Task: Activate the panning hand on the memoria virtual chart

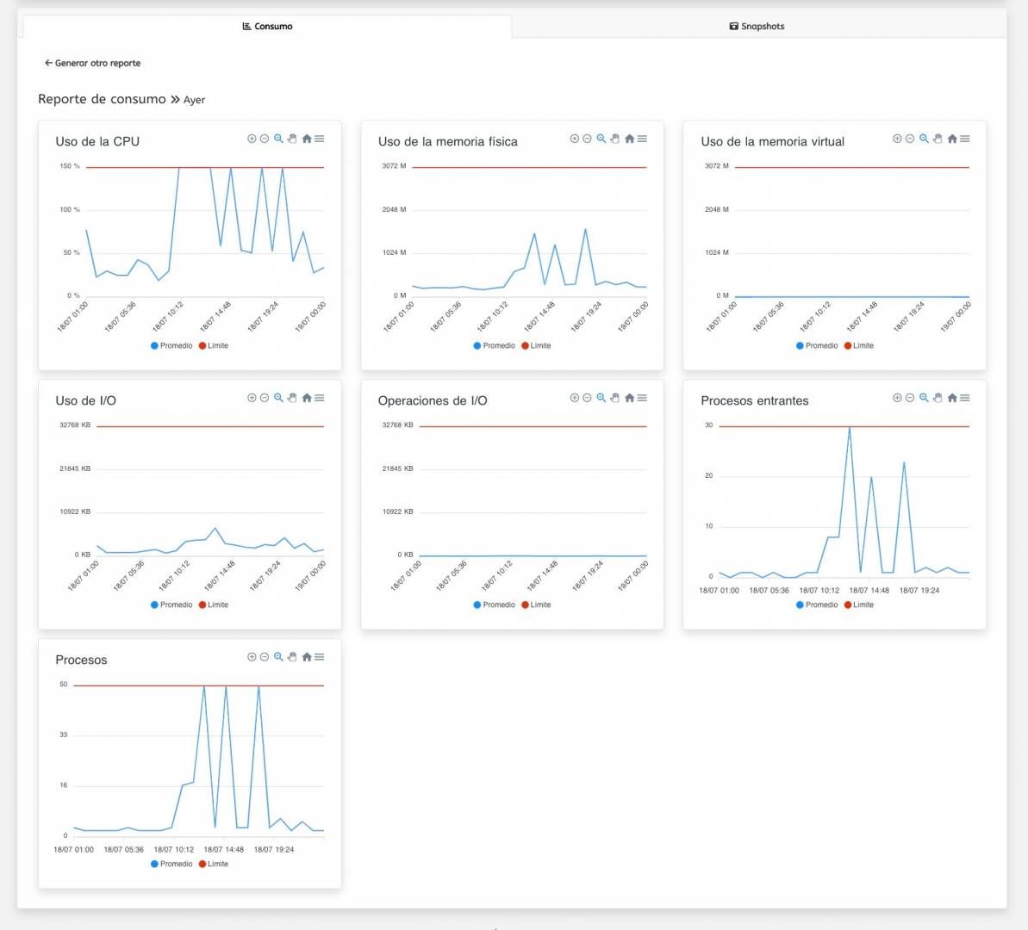Action: click(938, 139)
